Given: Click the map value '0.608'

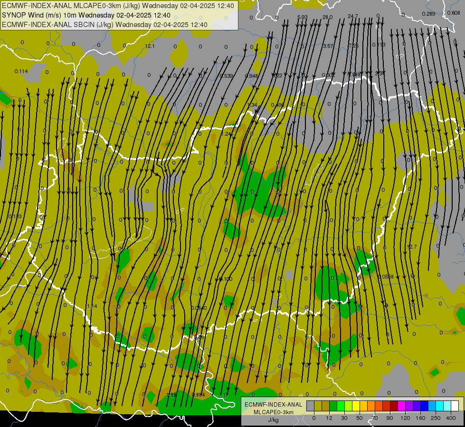Looking at the screenshot, I should pos(454,13).
